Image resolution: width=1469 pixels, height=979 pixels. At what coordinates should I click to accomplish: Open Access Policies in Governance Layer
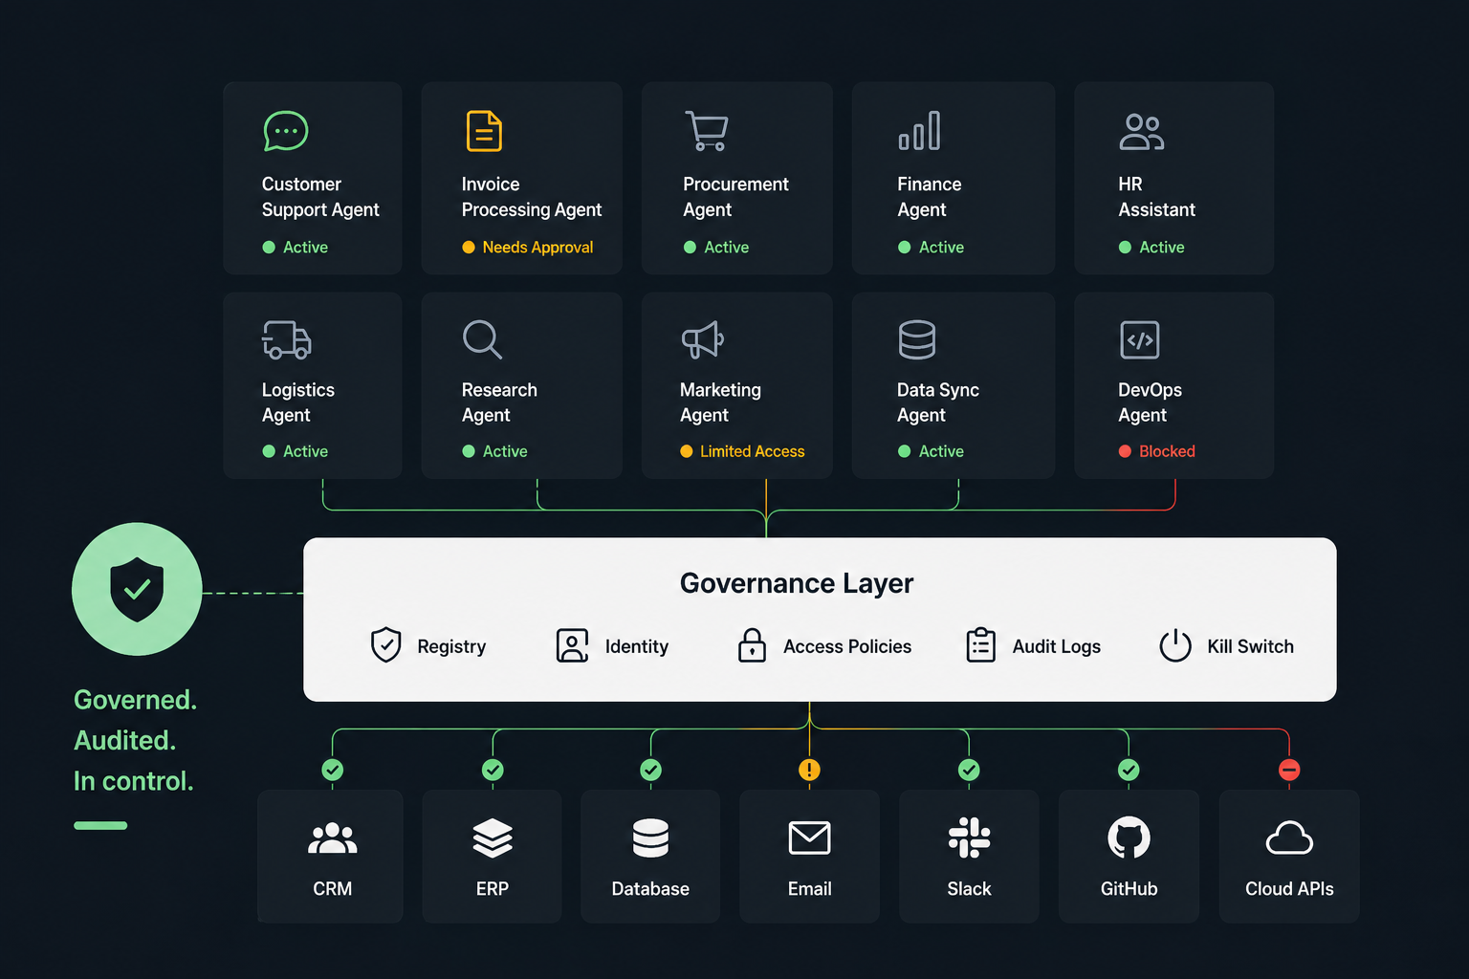point(847,646)
